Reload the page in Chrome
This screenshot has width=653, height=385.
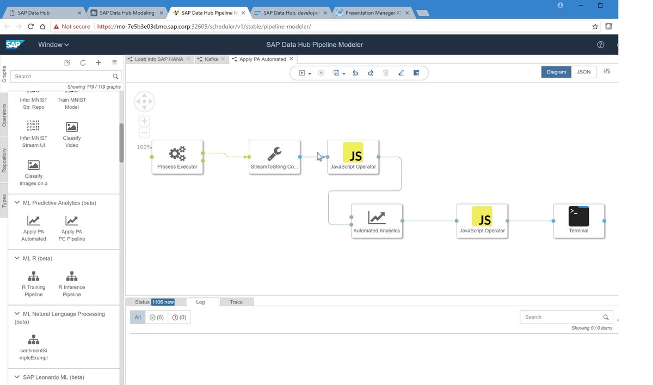[30, 26]
